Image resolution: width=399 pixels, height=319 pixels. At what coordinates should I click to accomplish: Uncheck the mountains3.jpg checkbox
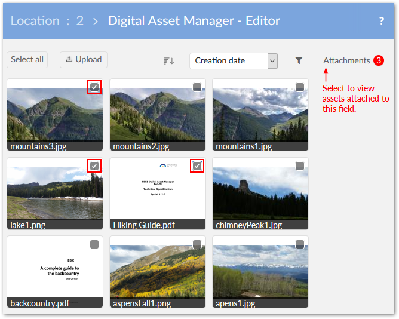(x=94, y=87)
